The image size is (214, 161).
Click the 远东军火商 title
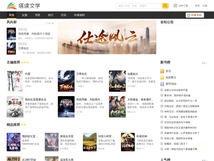(x=67, y=160)
